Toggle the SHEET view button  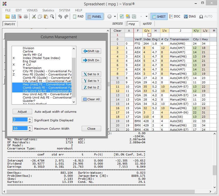(159, 17)
